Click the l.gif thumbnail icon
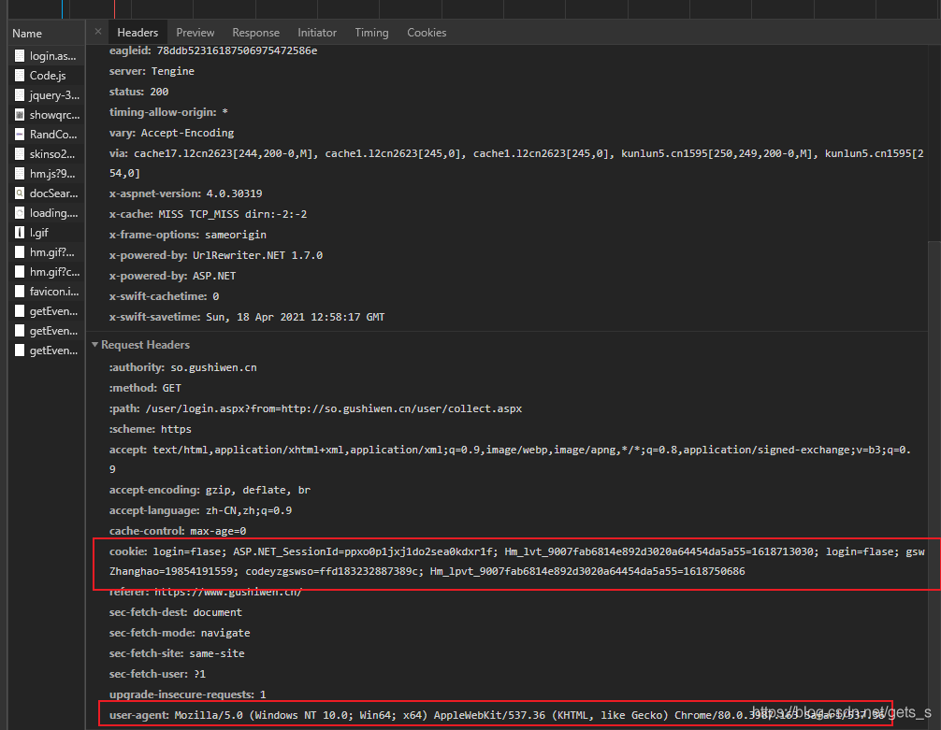 (x=20, y=233)
